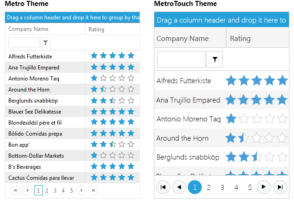The height and width of the screenshot is (200, 294).
Task: Go to next page in MetroTouch pager
Action: [264, 187]
